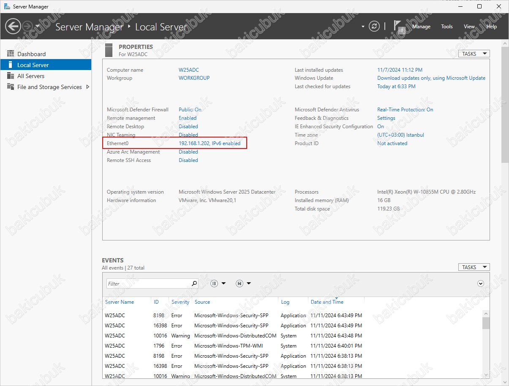
Task: Click the events list scrollbar down arrow
Action: (x=486, y=375)
